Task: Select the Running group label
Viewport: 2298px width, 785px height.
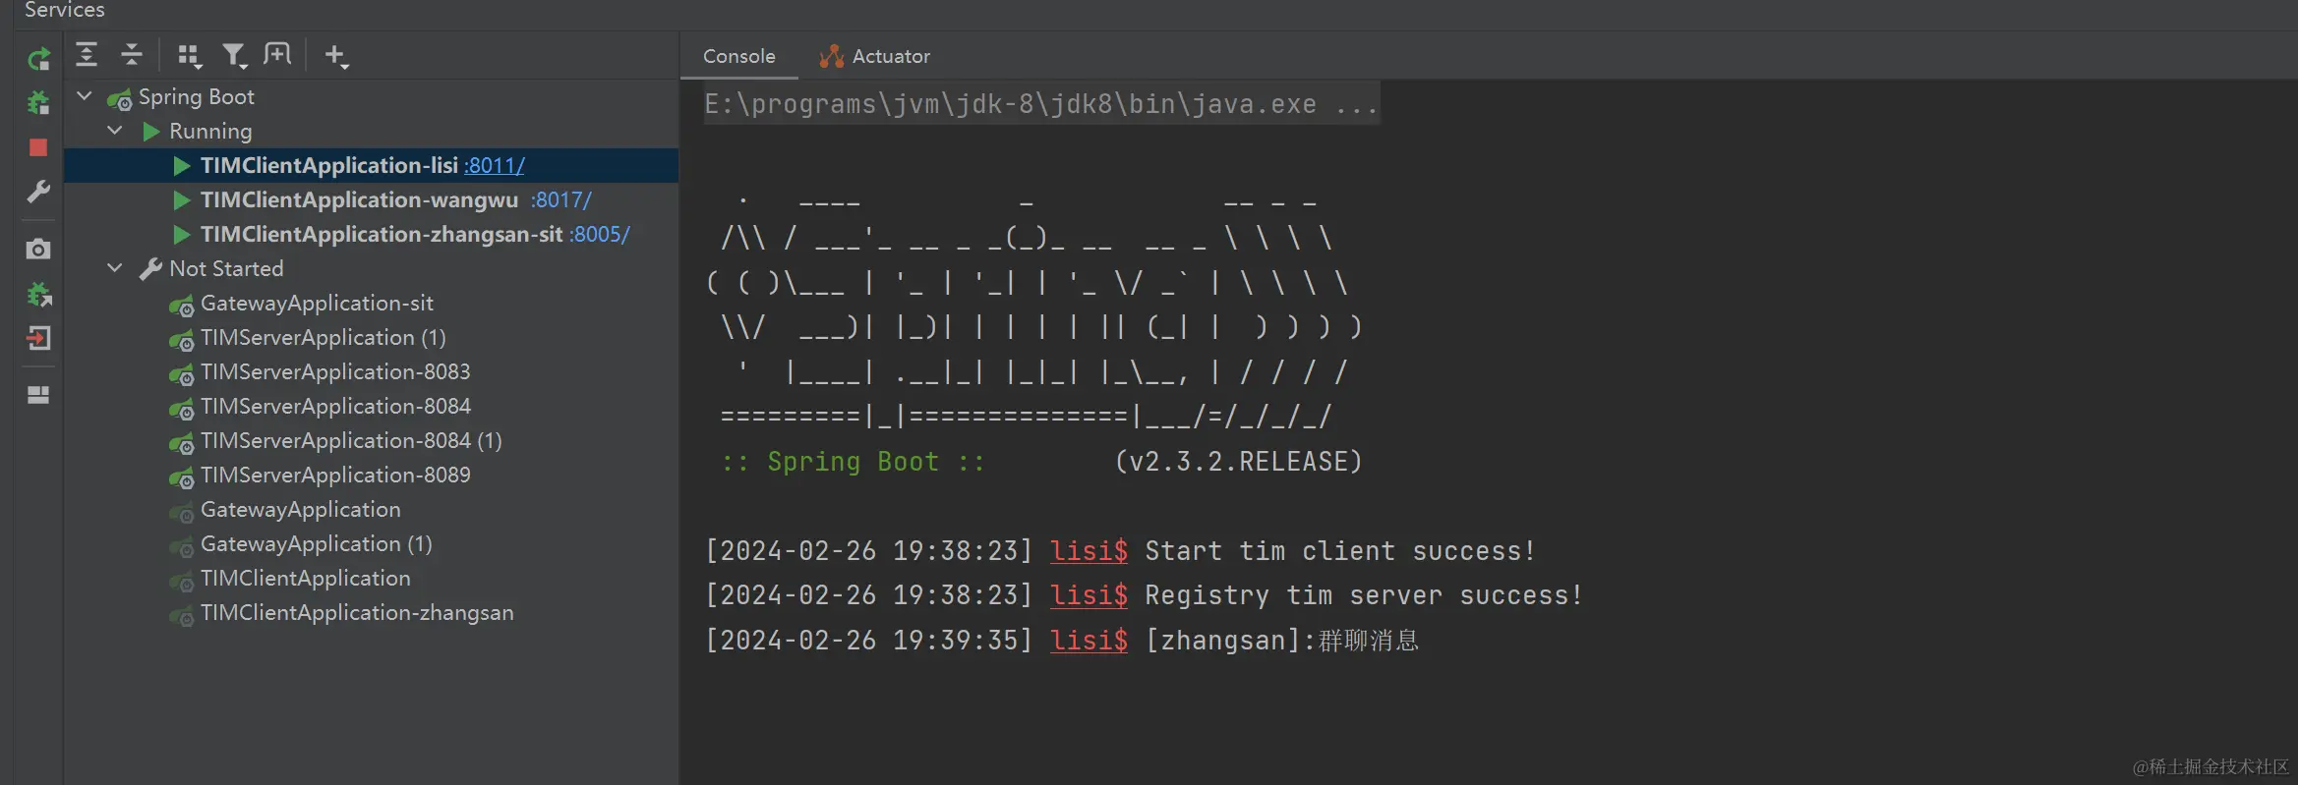Action: (x=210, y=131)
